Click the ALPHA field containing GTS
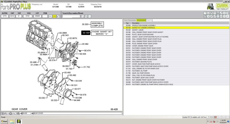This screenshot has height=124, width=230. pos(5,16)
